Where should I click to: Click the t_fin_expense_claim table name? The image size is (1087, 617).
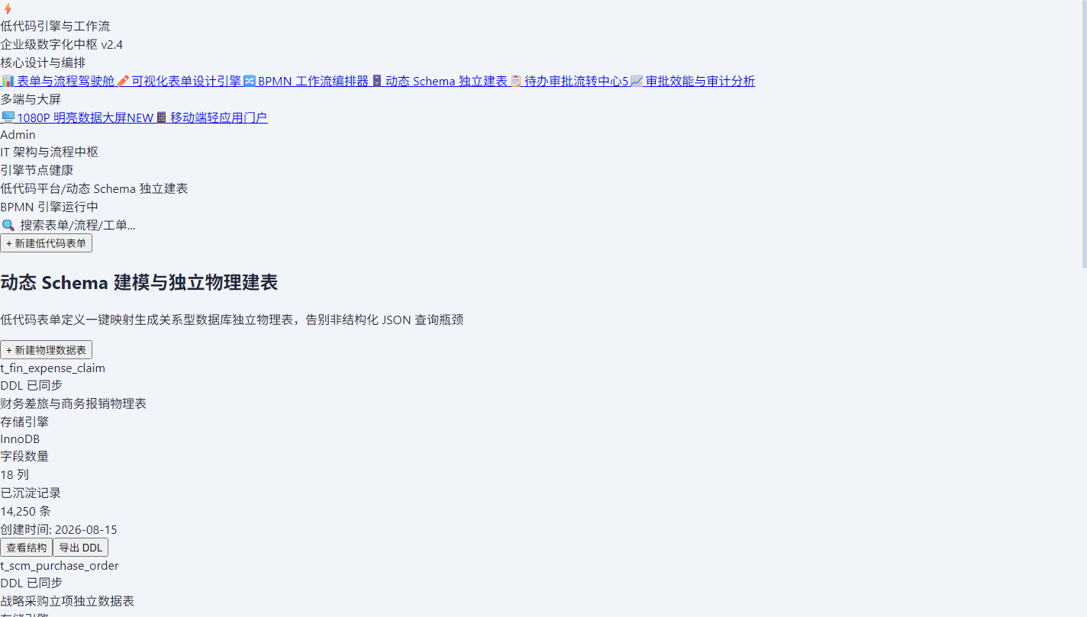coord(53,368)
